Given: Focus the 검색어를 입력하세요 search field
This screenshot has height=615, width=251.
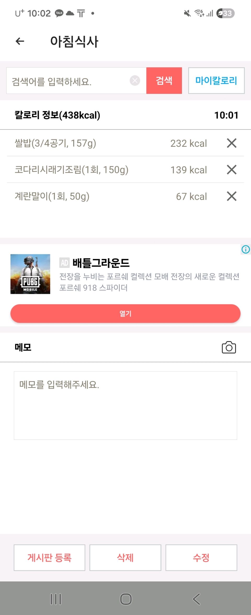Looking at the screenshot, I should coord(68,81).
